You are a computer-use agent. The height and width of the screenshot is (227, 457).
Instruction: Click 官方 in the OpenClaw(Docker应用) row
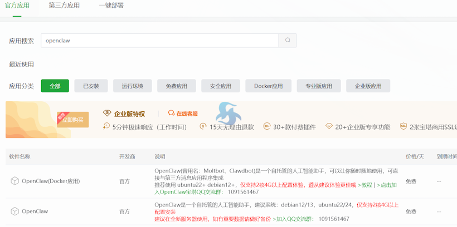point(124,181)
